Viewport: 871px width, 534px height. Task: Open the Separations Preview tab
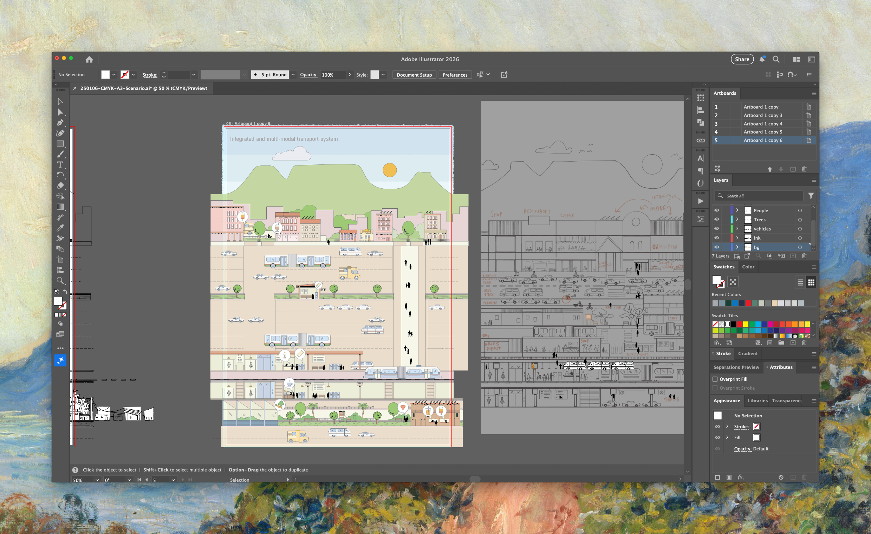pos(736,367)
